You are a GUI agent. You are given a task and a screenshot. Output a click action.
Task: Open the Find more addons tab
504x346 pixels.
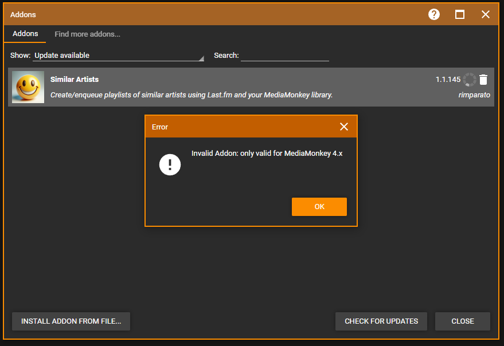click(x=87, y=34)
